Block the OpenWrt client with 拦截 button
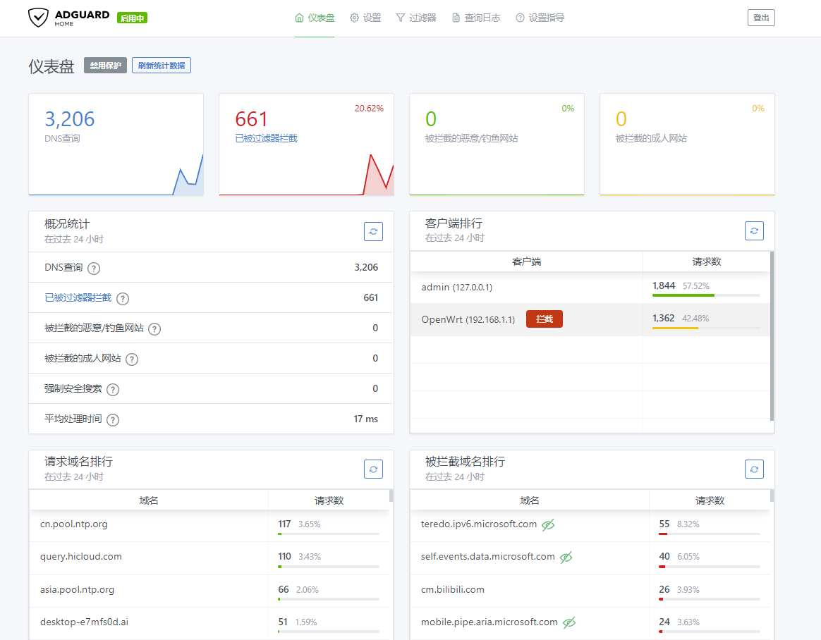 coord(545,319)
